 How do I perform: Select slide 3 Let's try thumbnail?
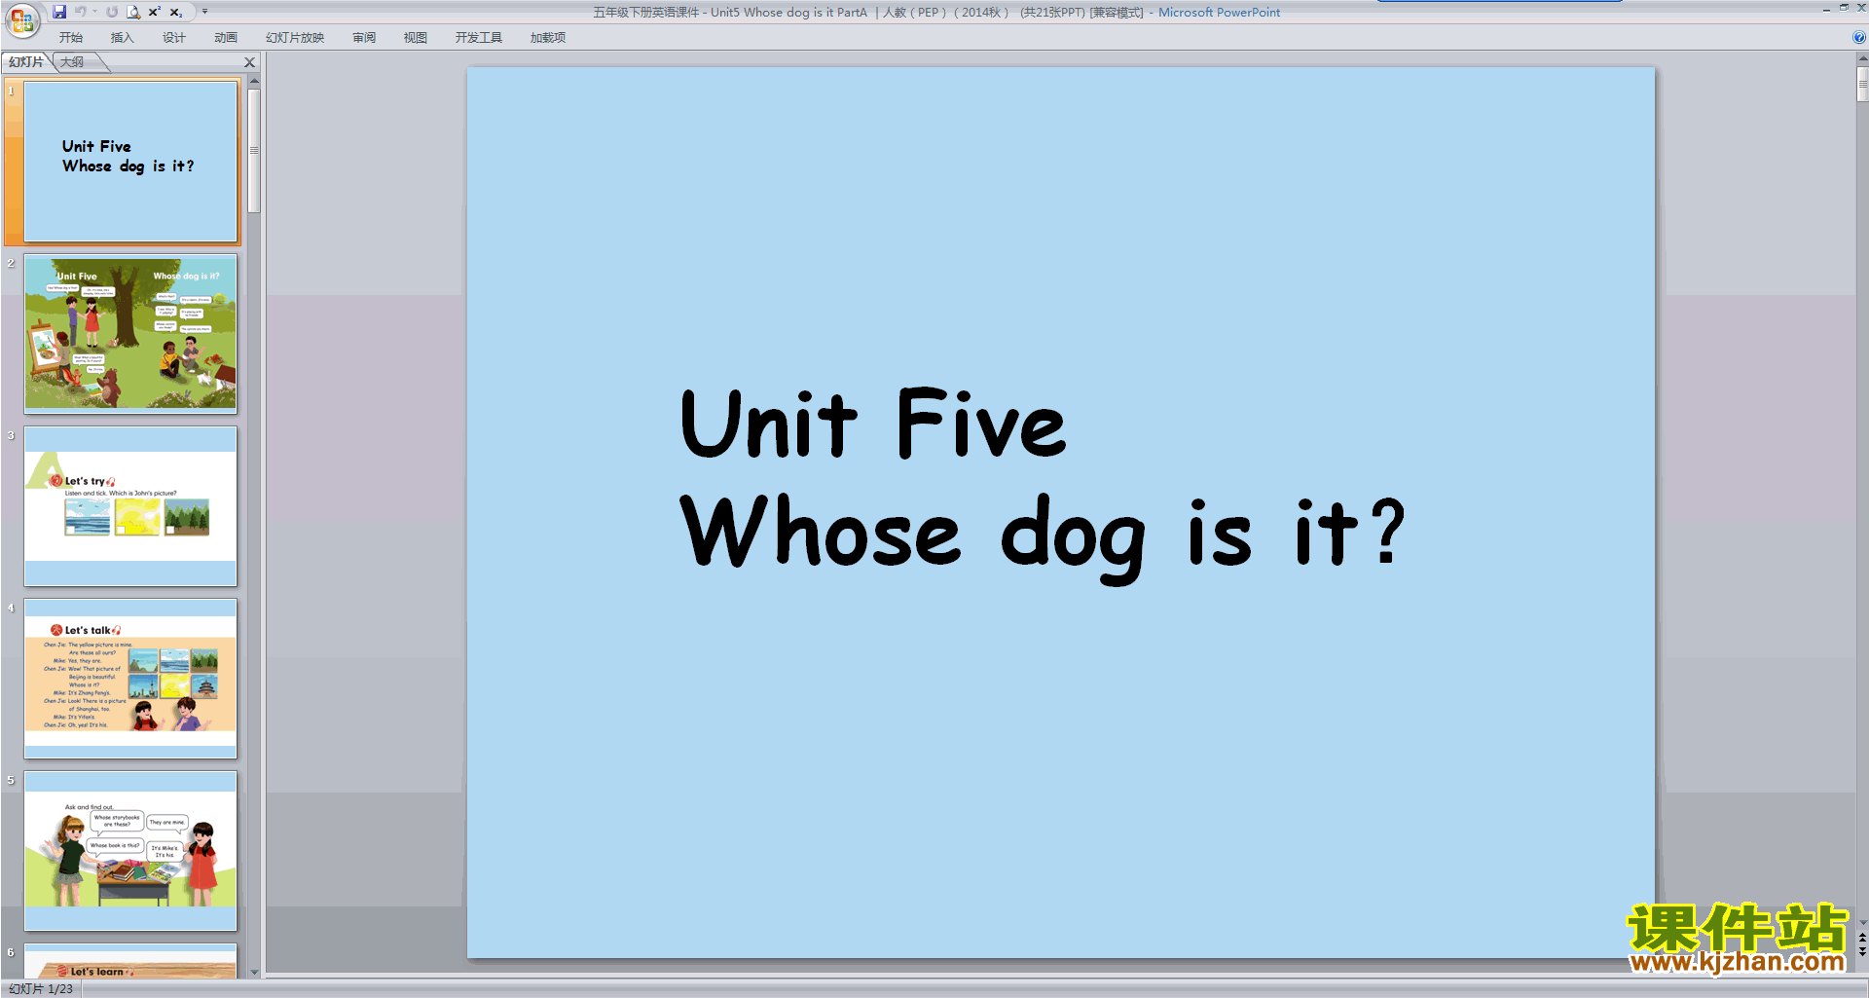(x=130, y=506)
